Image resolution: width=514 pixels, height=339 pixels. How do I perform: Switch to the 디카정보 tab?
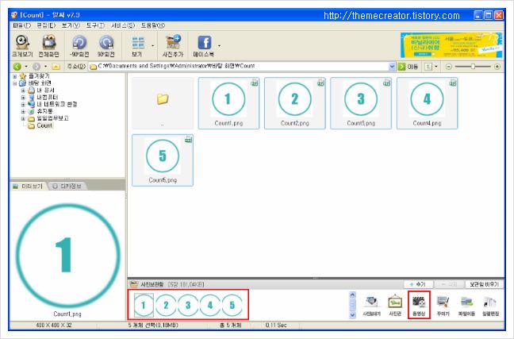pyautogui.click(x=68, y=186)
